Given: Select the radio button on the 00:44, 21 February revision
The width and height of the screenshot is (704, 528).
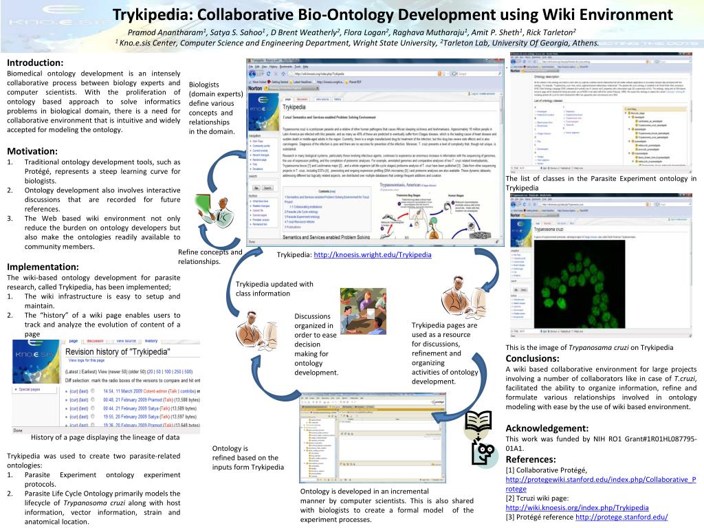Looking at the screenshot, I should click(93, 408).
